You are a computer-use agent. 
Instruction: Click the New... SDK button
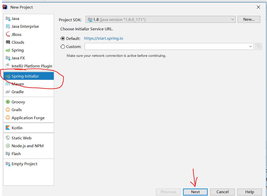pyautogui.click(x=249, y=19)
